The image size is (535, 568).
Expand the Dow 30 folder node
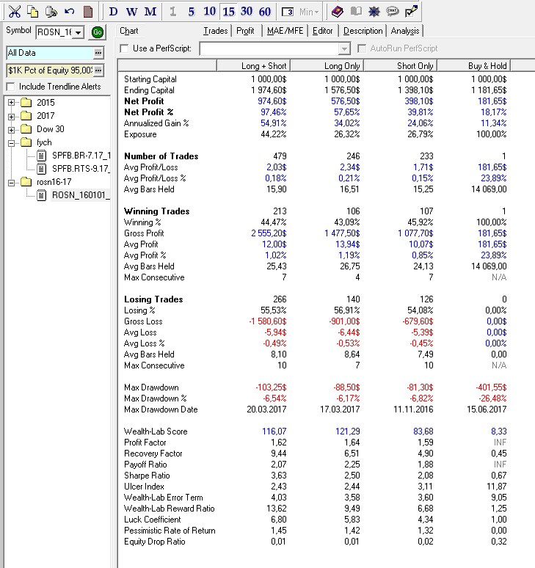11,130
